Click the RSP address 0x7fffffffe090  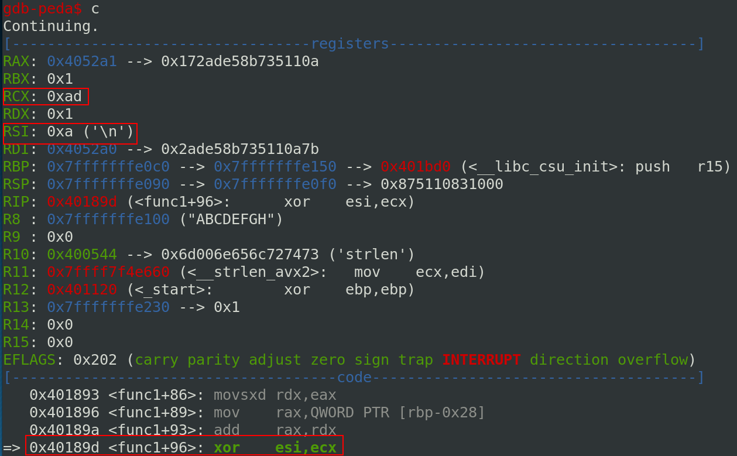(108, 184)
